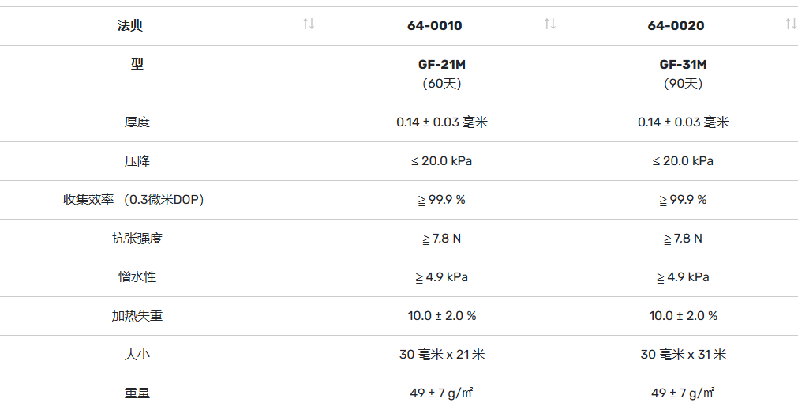This screenshot has width=798, height=410.
Task: Click the 型 row label
Action: click(137, 64)
